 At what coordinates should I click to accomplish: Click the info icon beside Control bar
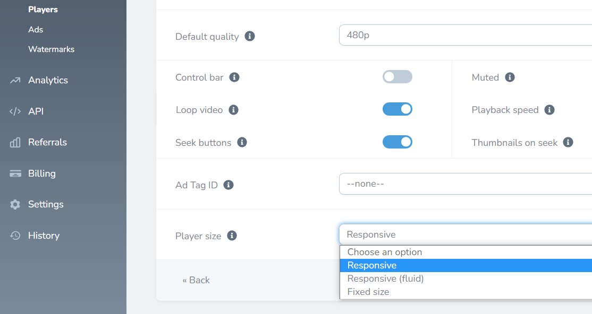(234, 77)
